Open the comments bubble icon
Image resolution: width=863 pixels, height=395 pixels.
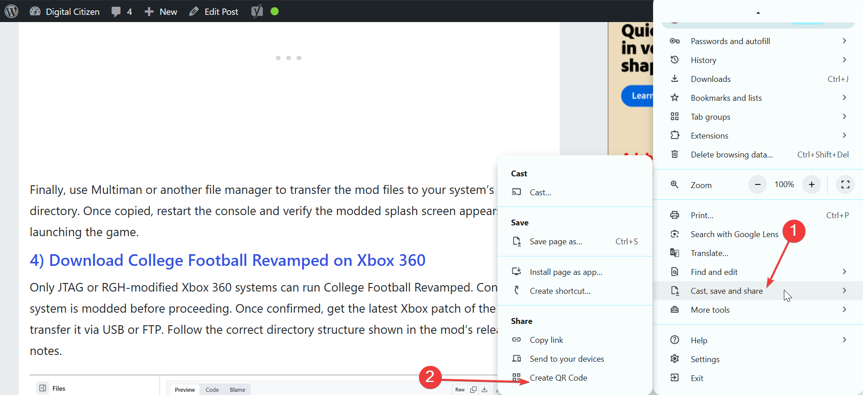click(x=116, y=12)
